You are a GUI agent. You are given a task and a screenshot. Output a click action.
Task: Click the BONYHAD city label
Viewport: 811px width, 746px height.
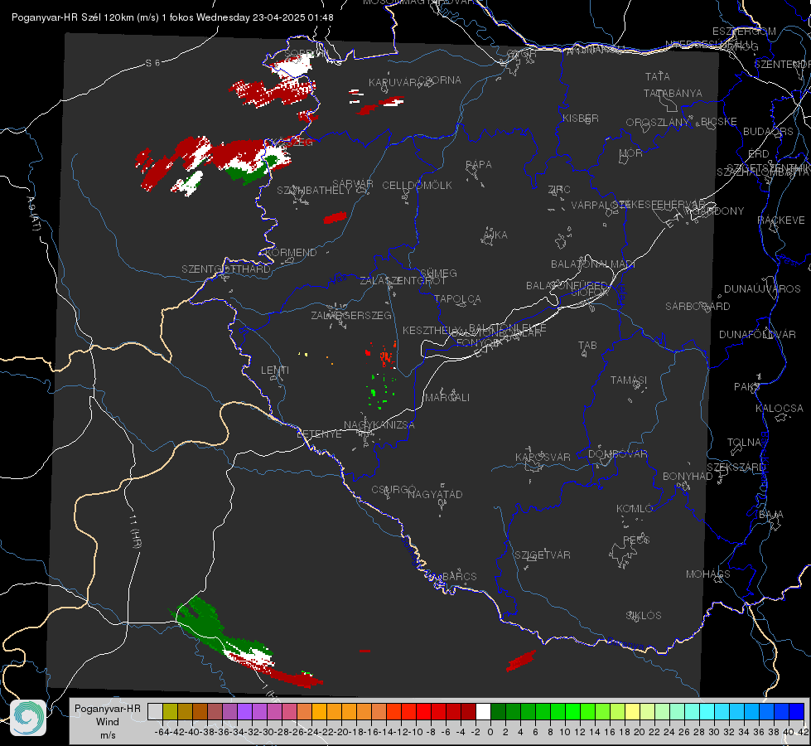coord(688,476)
